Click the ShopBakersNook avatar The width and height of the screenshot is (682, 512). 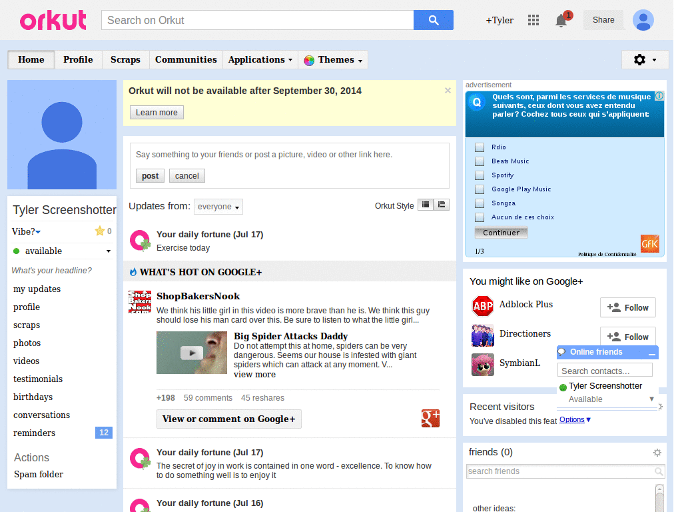[x=140, y=302]
